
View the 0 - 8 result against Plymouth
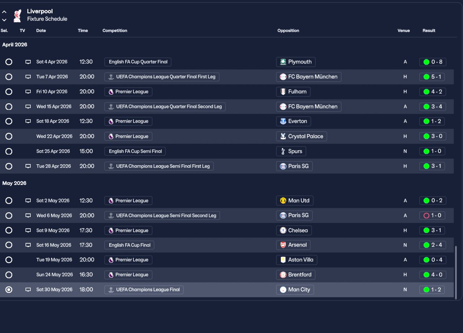433,62
